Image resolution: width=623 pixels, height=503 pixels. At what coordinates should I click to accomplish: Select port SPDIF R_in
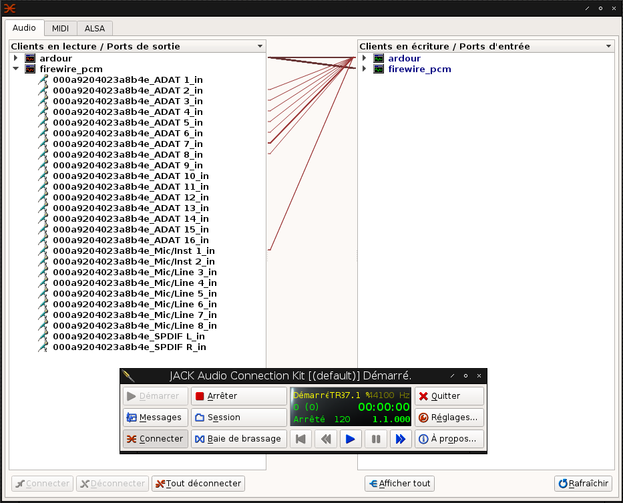tap(130, 347)
